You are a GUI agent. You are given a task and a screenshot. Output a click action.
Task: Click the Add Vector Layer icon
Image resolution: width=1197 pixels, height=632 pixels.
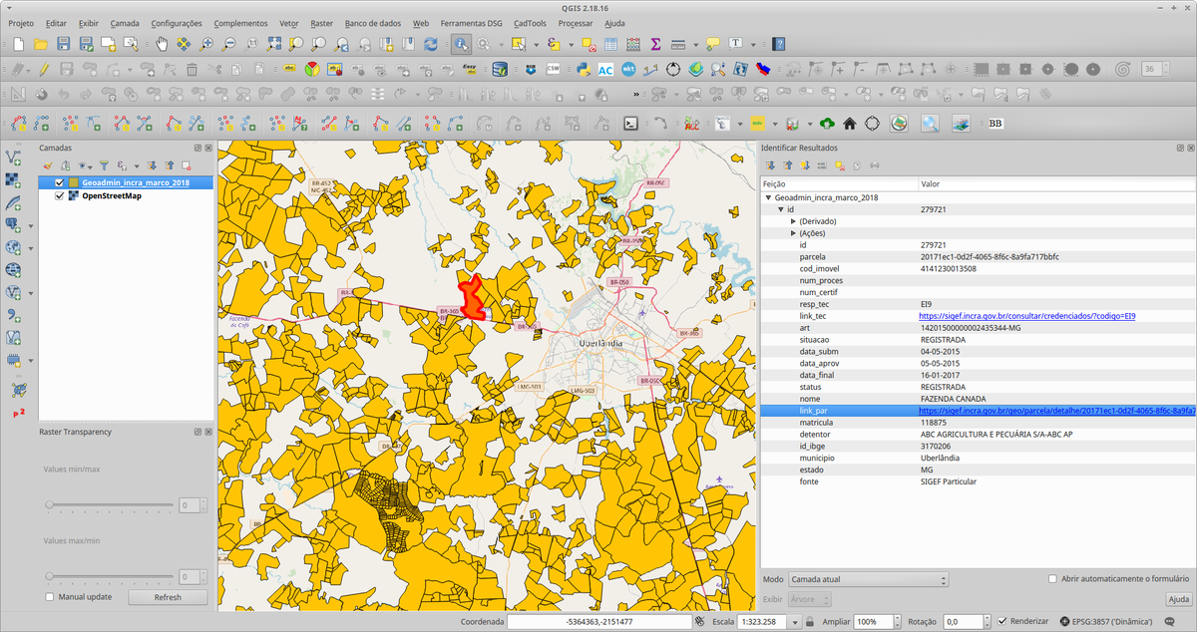tap(14, 158)
